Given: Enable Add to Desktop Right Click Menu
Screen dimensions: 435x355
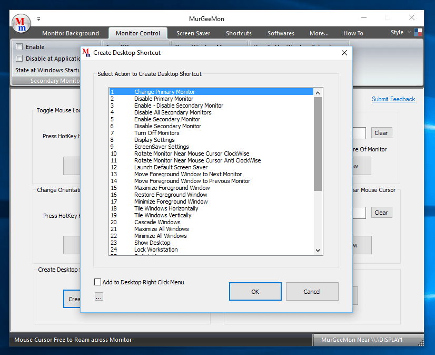Looking at the screenshot, I should [x=98, y=282].
